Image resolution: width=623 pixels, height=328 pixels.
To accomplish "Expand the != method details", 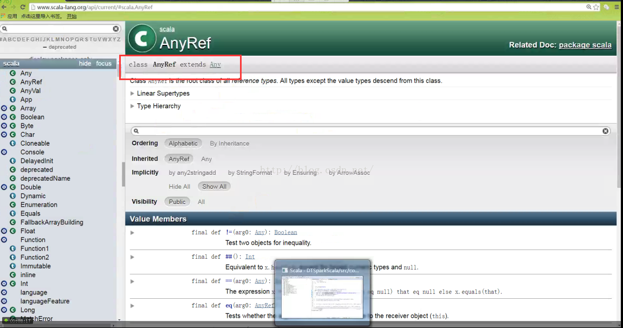I will coord(132,233).
